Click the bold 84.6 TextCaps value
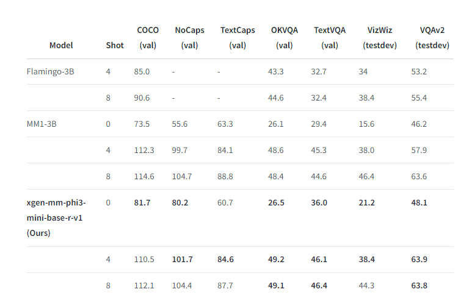Image resolution: width=472 pixels, height=306 pixels. [227, 260]
